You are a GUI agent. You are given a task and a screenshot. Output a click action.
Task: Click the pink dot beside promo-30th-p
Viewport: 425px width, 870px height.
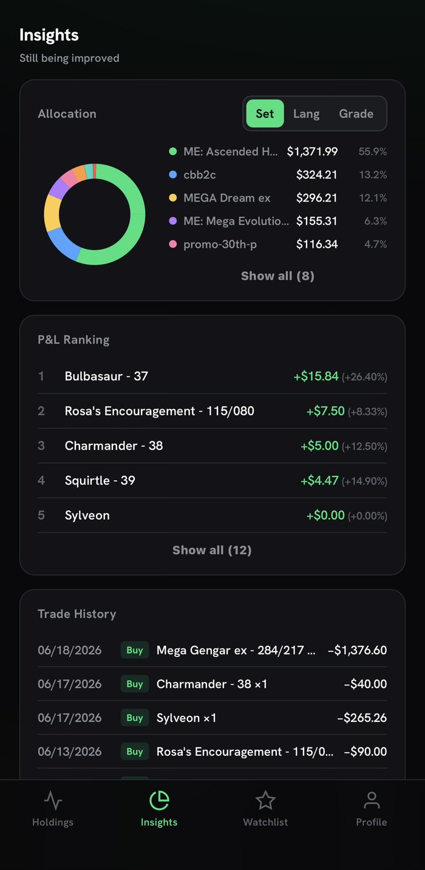coord(172,244)
